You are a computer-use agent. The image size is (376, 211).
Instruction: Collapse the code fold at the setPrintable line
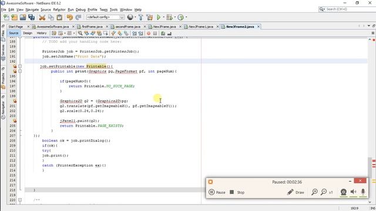(20, 66)
